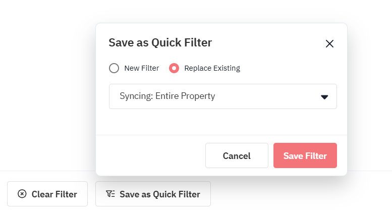Click the Save as Quick Filter dialog heading
Viewport: 392px width, 213px height.
pos(160,42)
